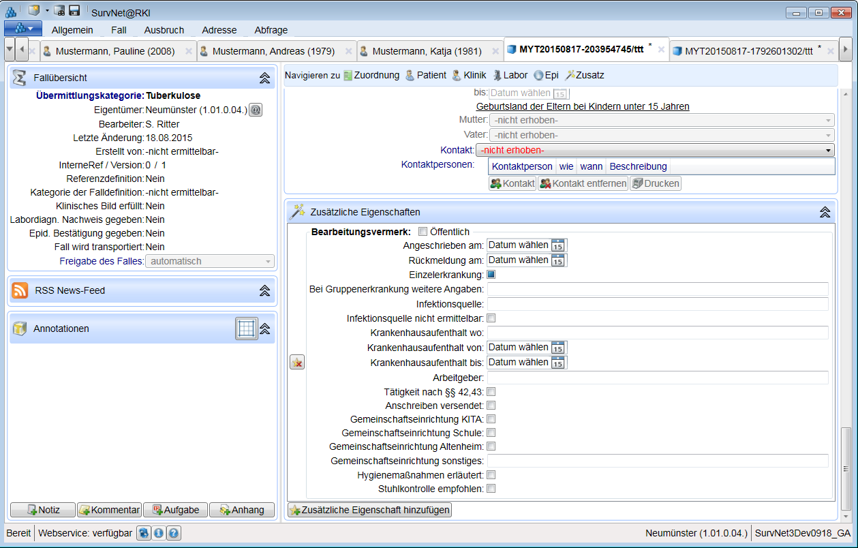Screen dimensions: 858x548
Task: Switch to Mustermann, Andreas (1979) tab
Action: [x=271, y=51]
